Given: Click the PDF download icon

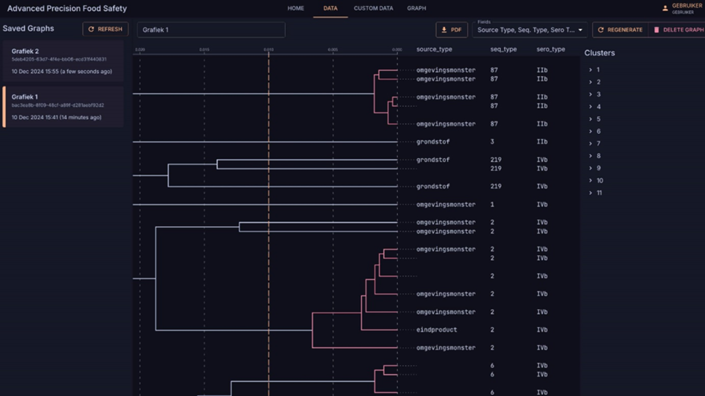Looking at the screenshot, I should [x=444, y=30].
